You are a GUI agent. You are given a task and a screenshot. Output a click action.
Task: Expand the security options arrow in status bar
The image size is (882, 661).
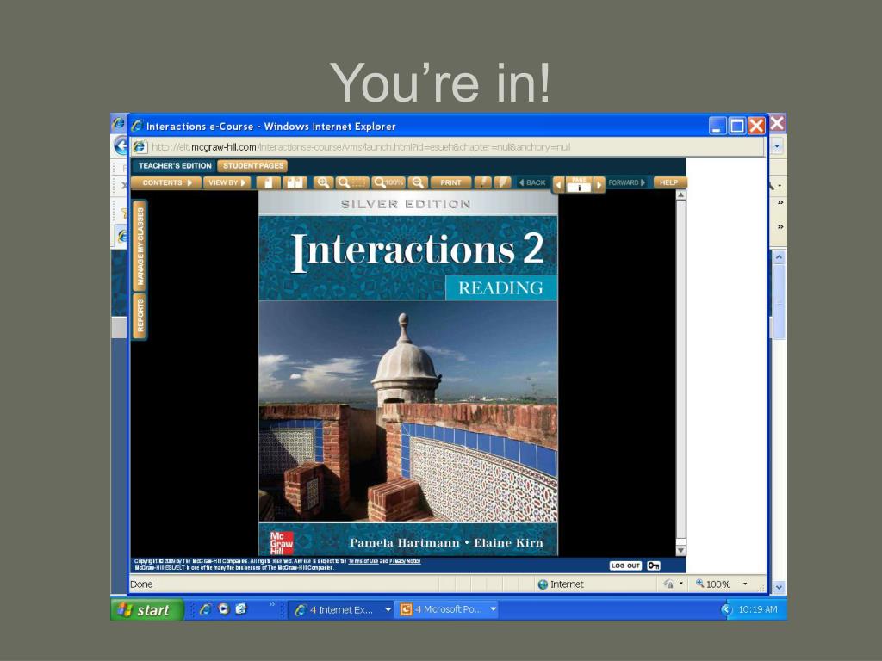[681, 584]
